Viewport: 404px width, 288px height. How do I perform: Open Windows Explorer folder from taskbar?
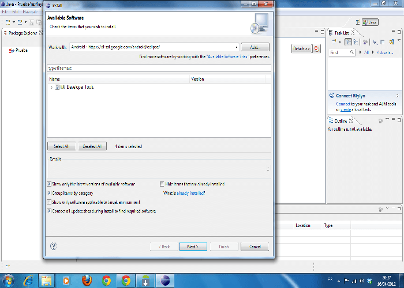(46, 281)
